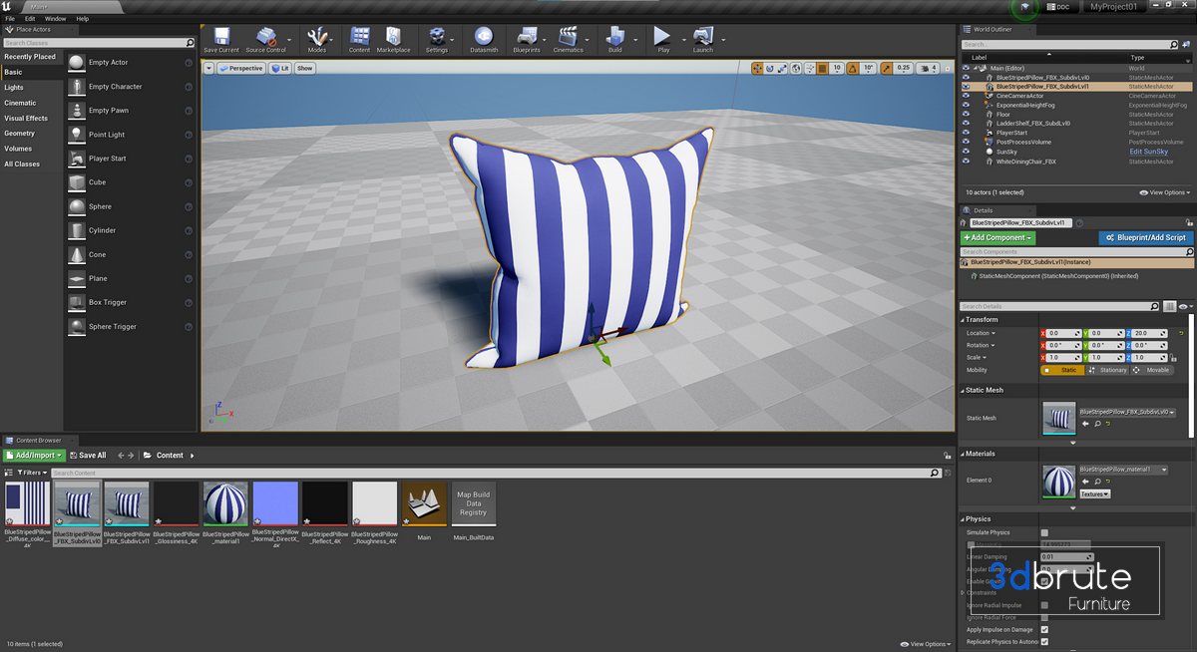This screenshot has width=1197, height=652.
Task: Toggle the Apply Impulse on Damage checkbox
Action: [1044, 630]
